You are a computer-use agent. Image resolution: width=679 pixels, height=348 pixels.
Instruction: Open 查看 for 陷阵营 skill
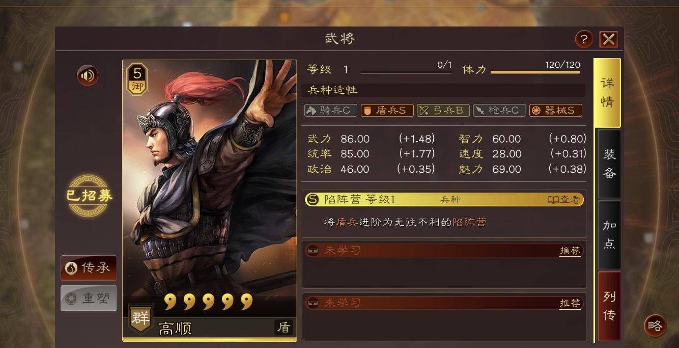click(563, 200)
